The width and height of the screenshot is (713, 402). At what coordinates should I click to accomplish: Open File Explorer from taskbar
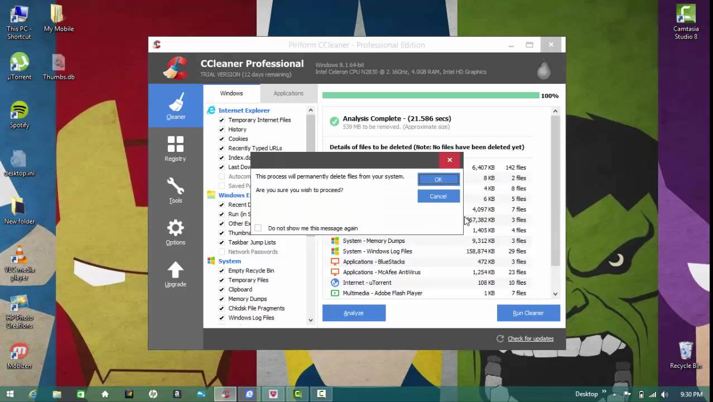[57, 394]
